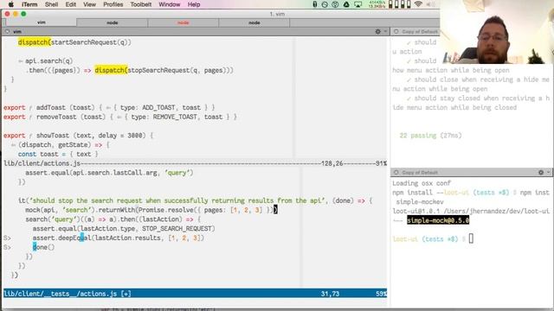This screenshot has height=311, width=554.
Task: Zoom the iTerm window with green button
Action: pos(23,14)
